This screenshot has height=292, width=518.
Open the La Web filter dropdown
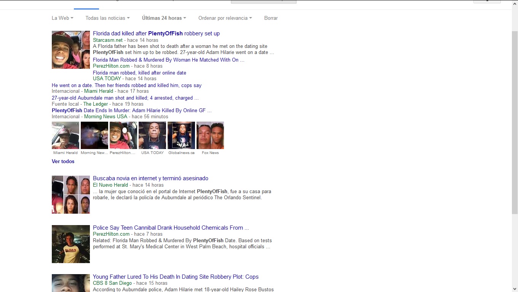[62, 18]
